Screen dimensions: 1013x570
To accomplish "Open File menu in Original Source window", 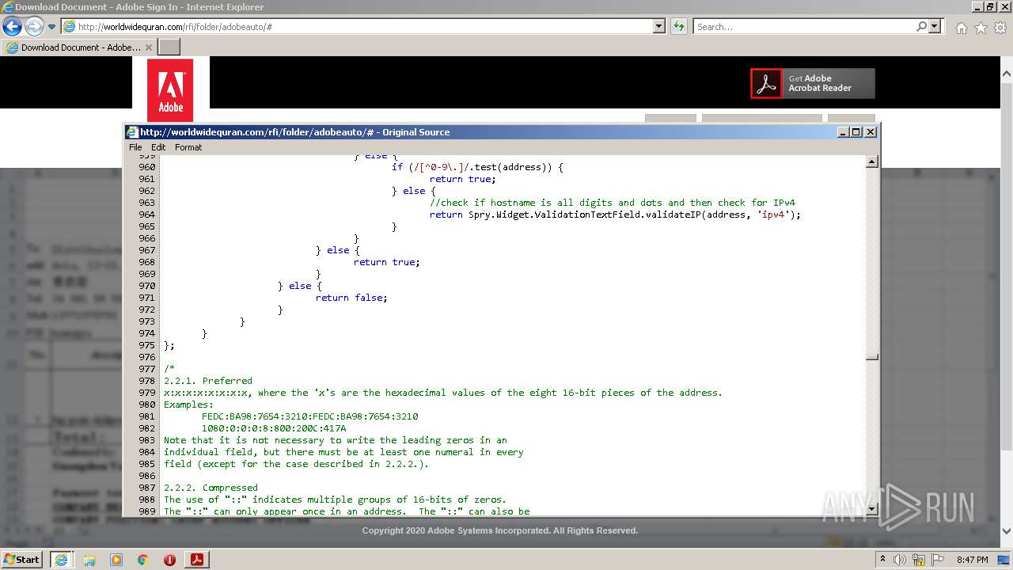I will [135, 147].
